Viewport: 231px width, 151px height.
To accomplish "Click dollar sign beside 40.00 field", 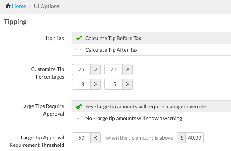I will (182, 138).
